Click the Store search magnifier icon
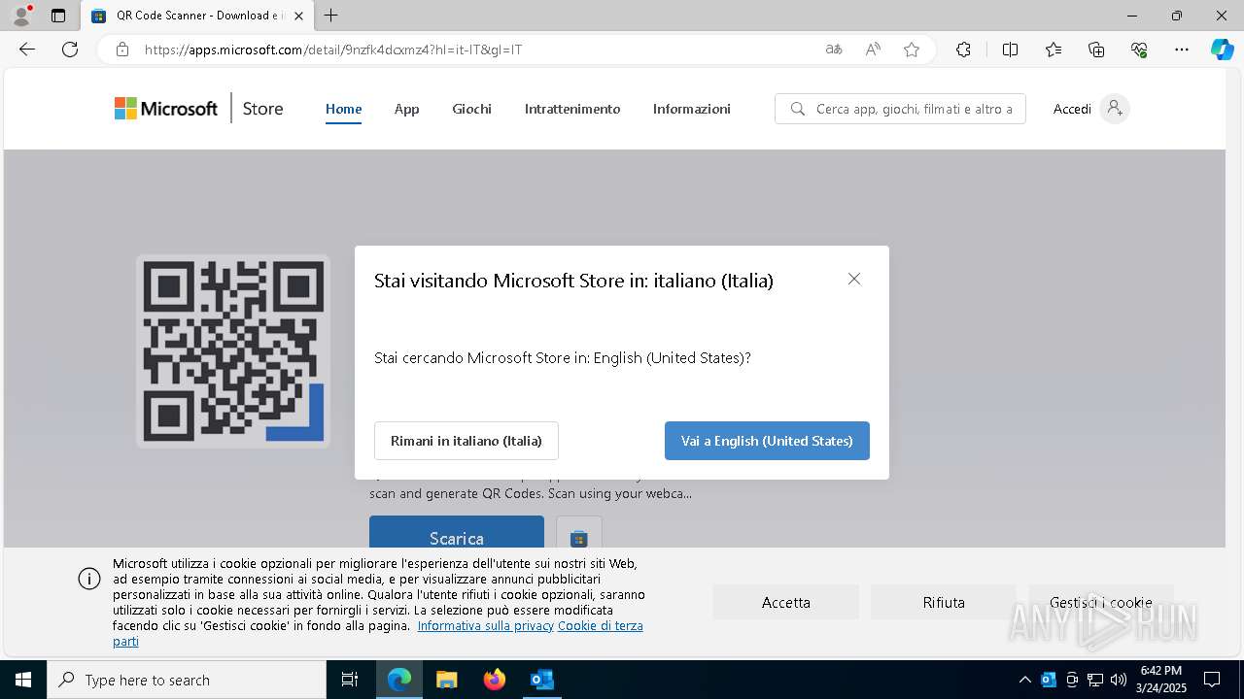This screenshot has height=699, width=1244. coord(798,109)
